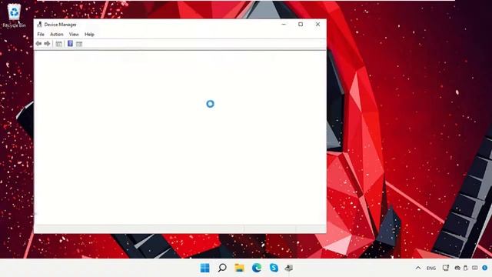Minimize the Device Manager window
The height and width of the screenshot is (277, 492).
pyautogui.click(x=284, y=24)
